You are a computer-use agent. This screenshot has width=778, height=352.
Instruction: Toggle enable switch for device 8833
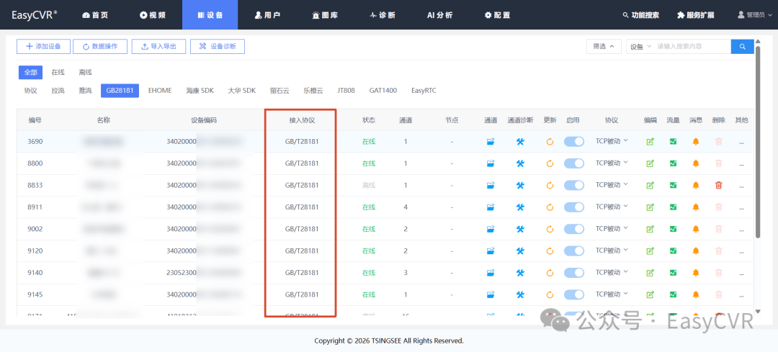click(x=574, y=186)
